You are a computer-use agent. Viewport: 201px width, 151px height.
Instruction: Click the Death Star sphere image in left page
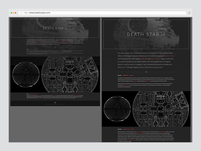tap(26, 74)
